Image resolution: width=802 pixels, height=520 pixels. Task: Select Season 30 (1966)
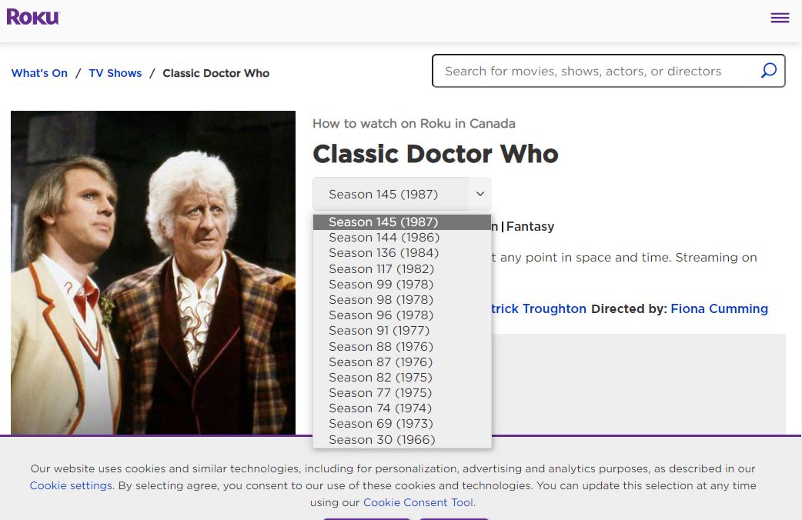[381, 439]
